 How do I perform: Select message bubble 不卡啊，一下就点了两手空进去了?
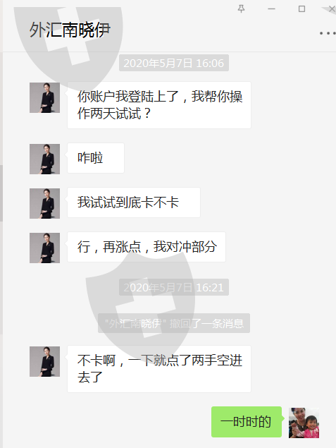tap(159, 369)
